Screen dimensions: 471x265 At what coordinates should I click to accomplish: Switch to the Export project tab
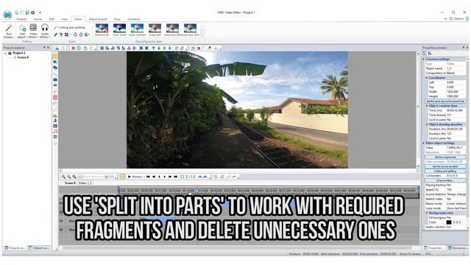[98, 19]
